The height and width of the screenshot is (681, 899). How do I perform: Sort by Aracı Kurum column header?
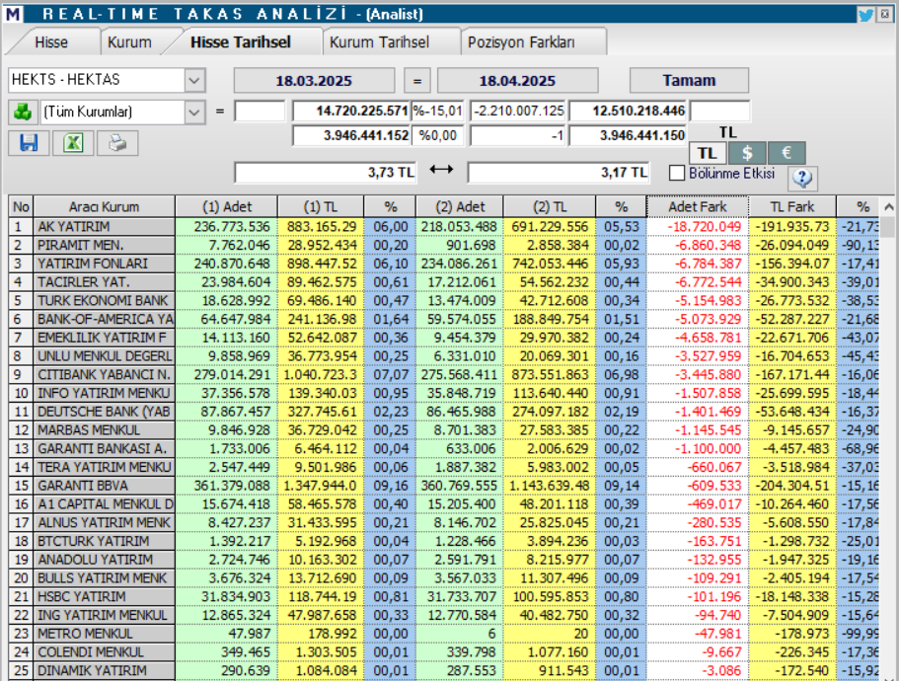[x=104, y=207]
